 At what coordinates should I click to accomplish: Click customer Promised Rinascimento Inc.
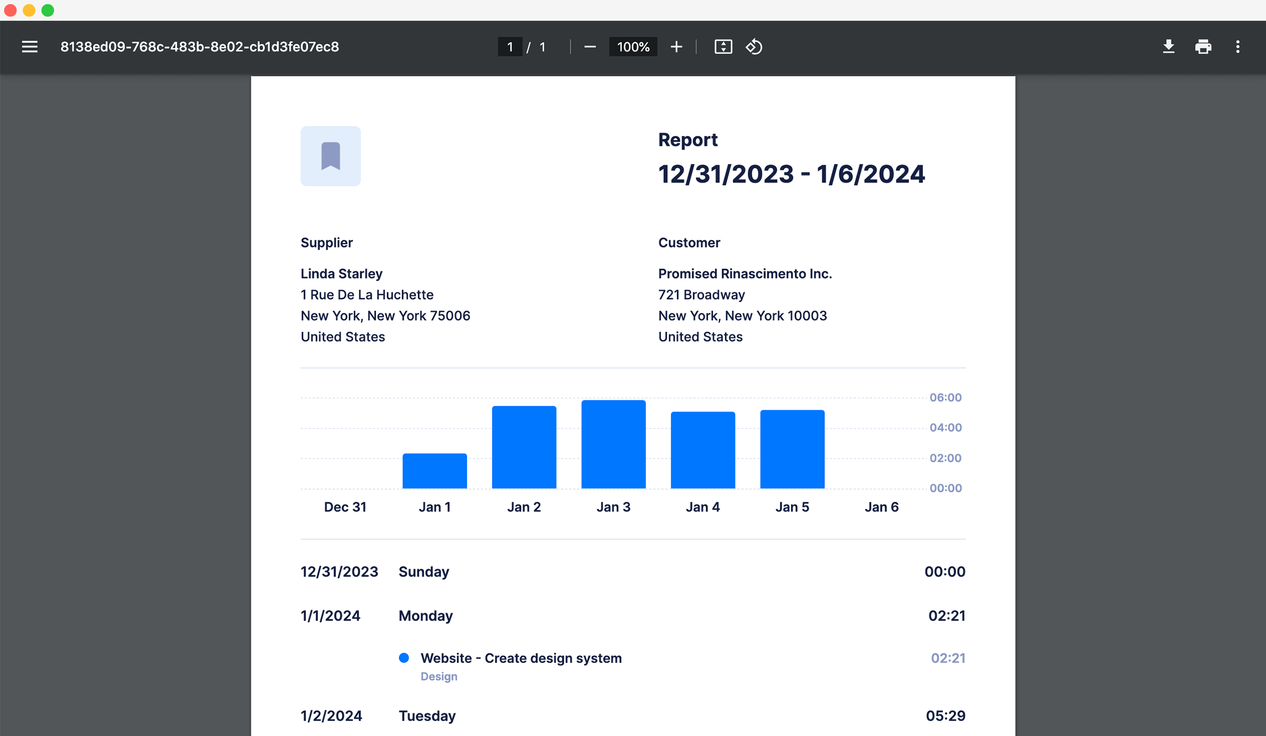tap(745, 274)
